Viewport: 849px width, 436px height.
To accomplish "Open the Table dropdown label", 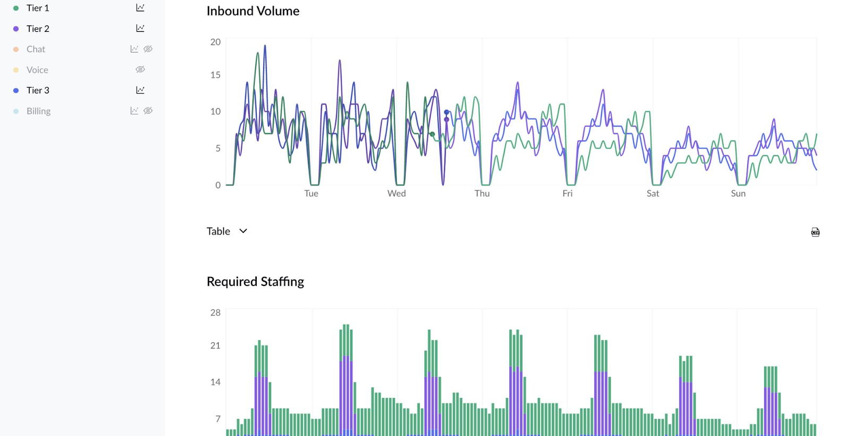I will click(219, 231).
